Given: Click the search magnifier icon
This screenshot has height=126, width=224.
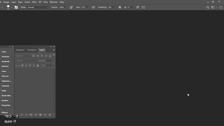Looking at the screenshot, I should tap(208, 7).
